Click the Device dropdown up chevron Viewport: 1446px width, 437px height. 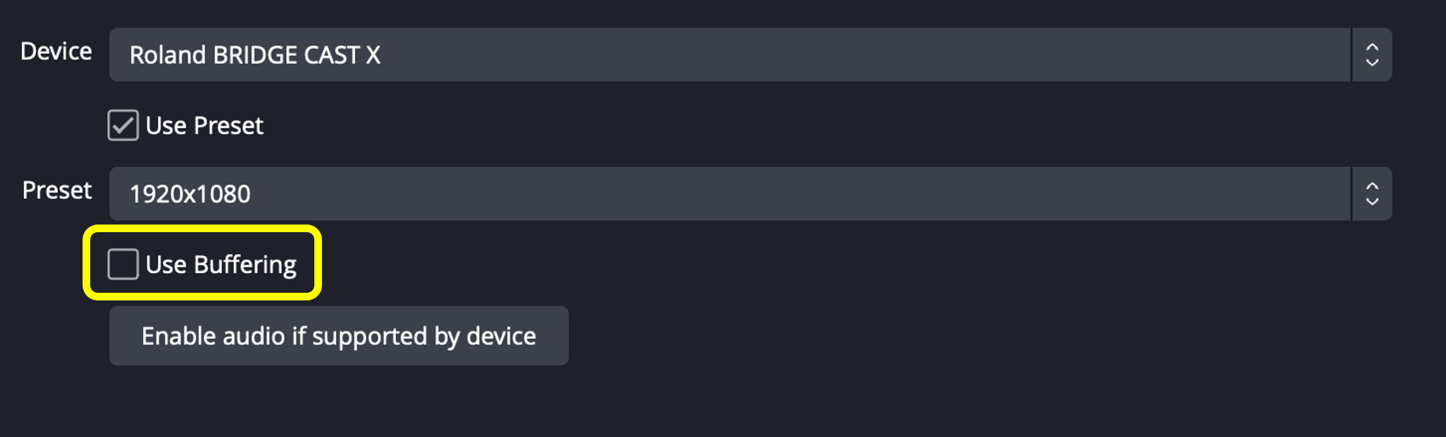(1372, 47)
